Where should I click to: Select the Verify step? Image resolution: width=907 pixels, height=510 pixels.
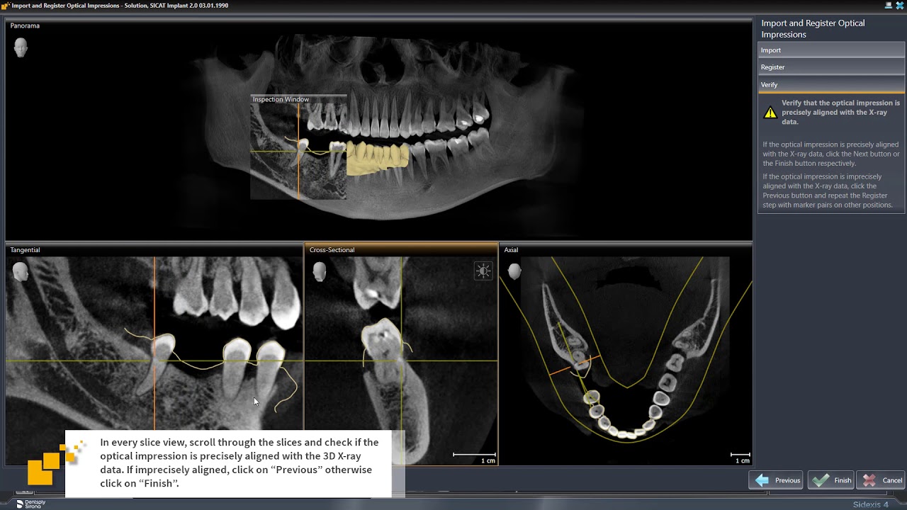831,84
